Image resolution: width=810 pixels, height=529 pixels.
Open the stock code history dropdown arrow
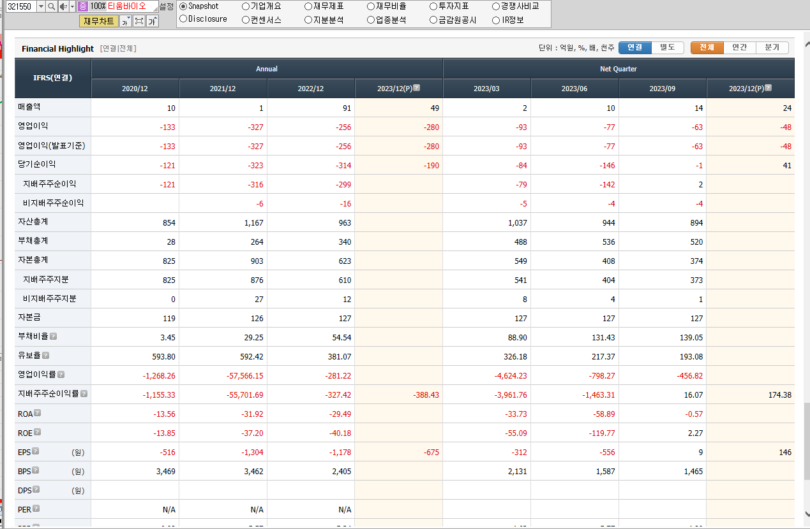pos(41,6)
